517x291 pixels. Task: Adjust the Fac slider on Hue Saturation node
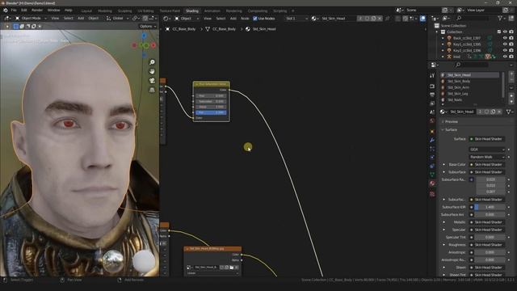click(211, 112)
